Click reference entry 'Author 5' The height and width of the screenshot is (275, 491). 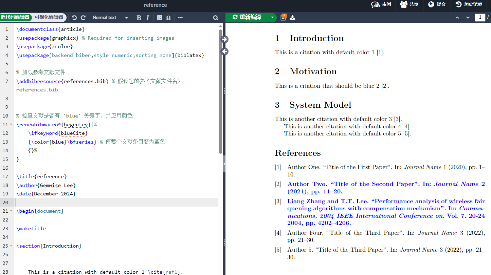point(386,253)
